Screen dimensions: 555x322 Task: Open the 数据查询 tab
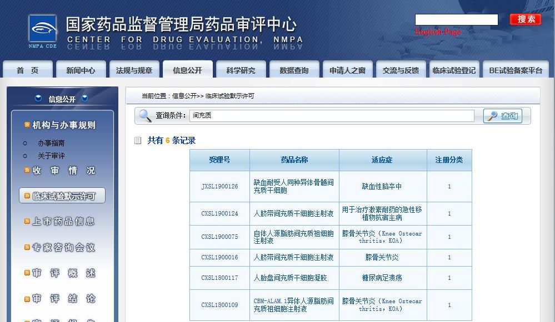coord(294,70)
